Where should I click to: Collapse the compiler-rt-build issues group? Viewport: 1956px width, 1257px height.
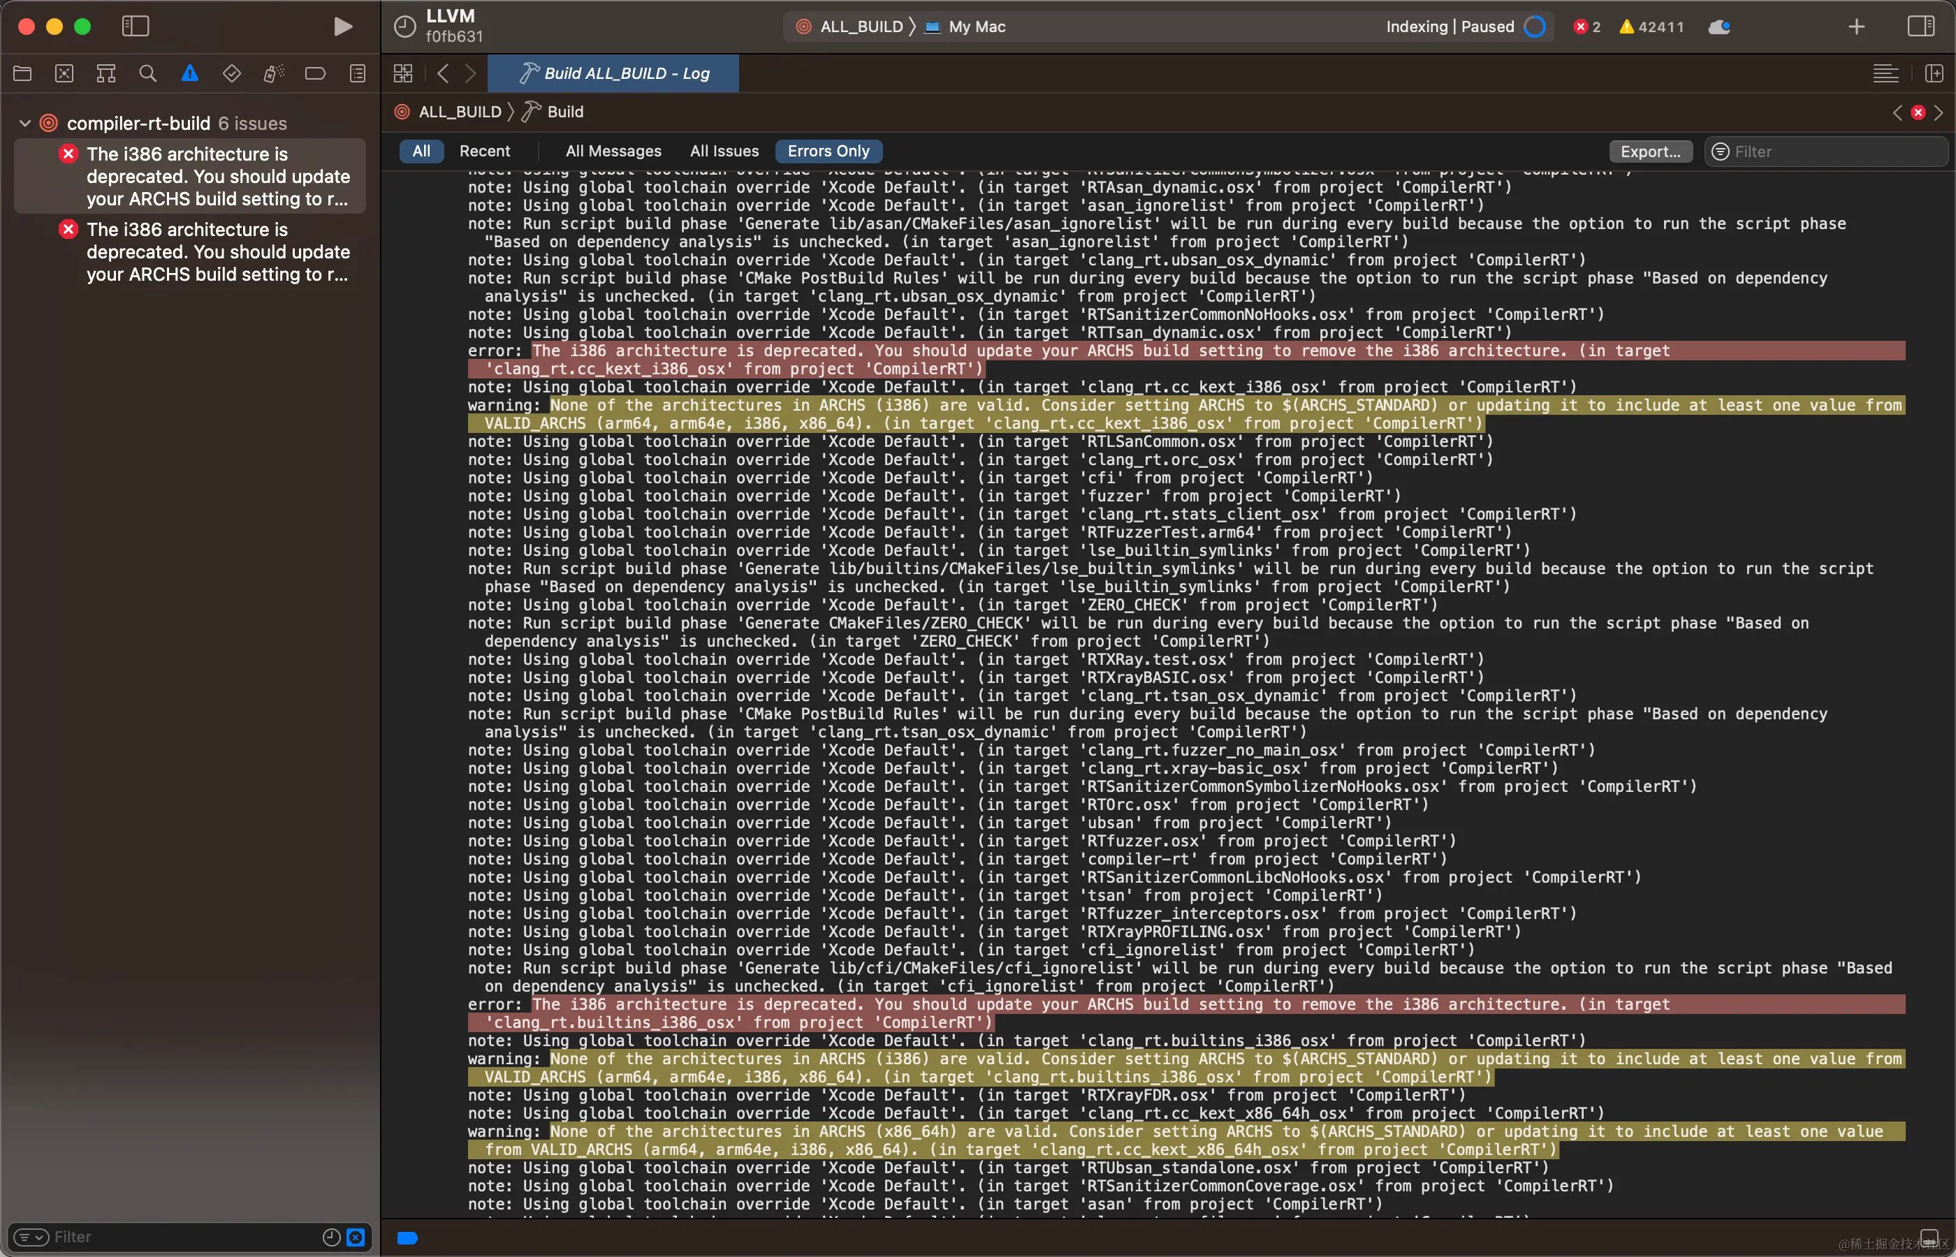[x=25, y=123]
